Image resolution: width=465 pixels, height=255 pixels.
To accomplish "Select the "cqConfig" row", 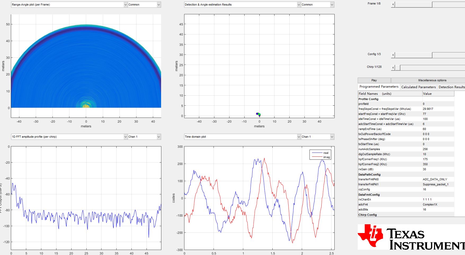I will coord(406,189).
